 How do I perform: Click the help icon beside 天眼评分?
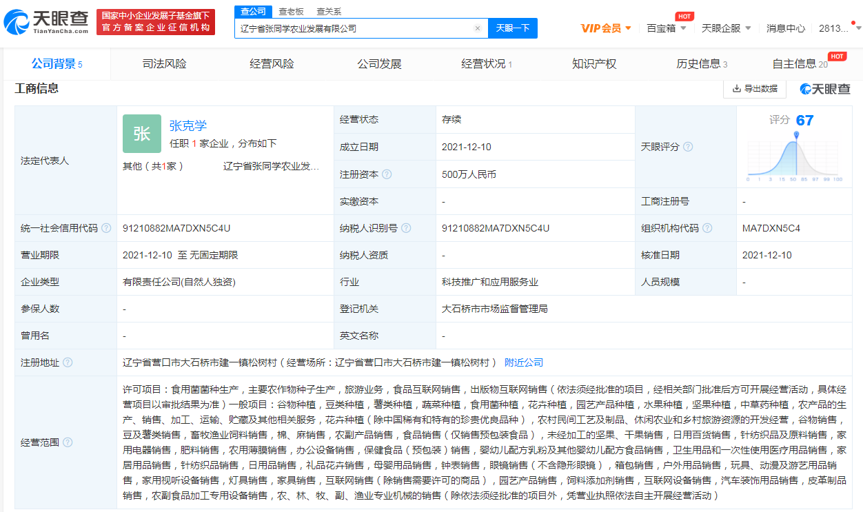tap(687, 147)
